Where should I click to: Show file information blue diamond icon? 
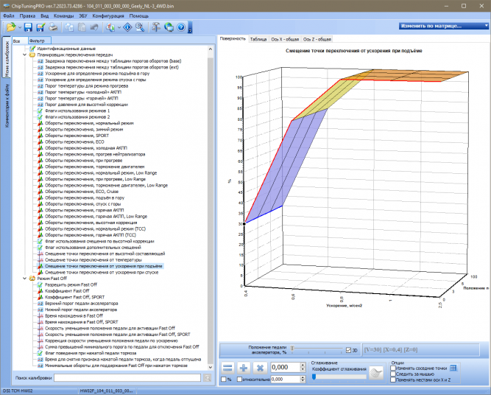[127, 27]
